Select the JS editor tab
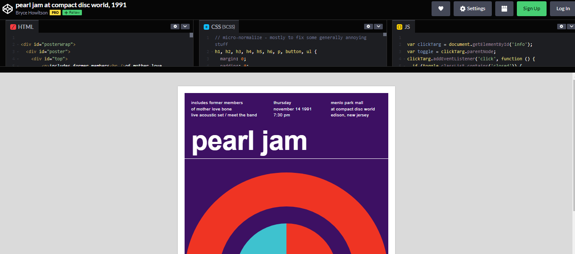 [404, 26]
